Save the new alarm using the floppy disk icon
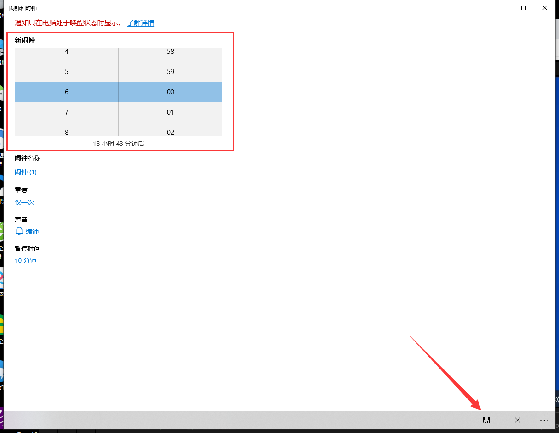Screen dimensions: 559x433 (x=486, y=420)
